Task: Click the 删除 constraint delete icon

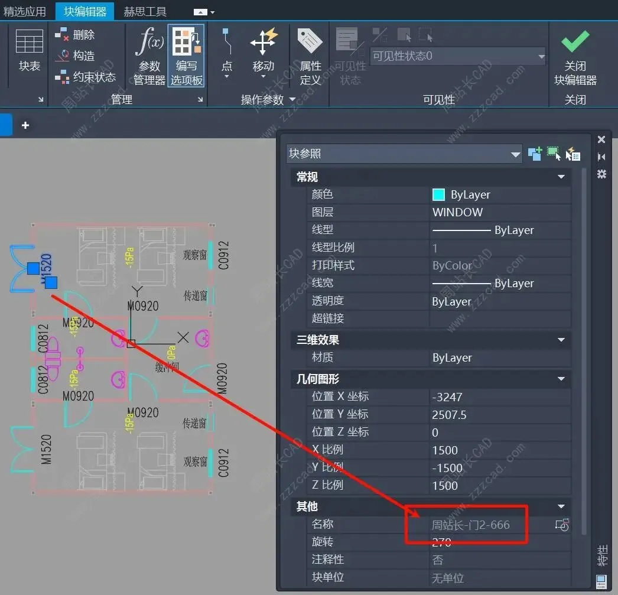Action: pos(62,34)
